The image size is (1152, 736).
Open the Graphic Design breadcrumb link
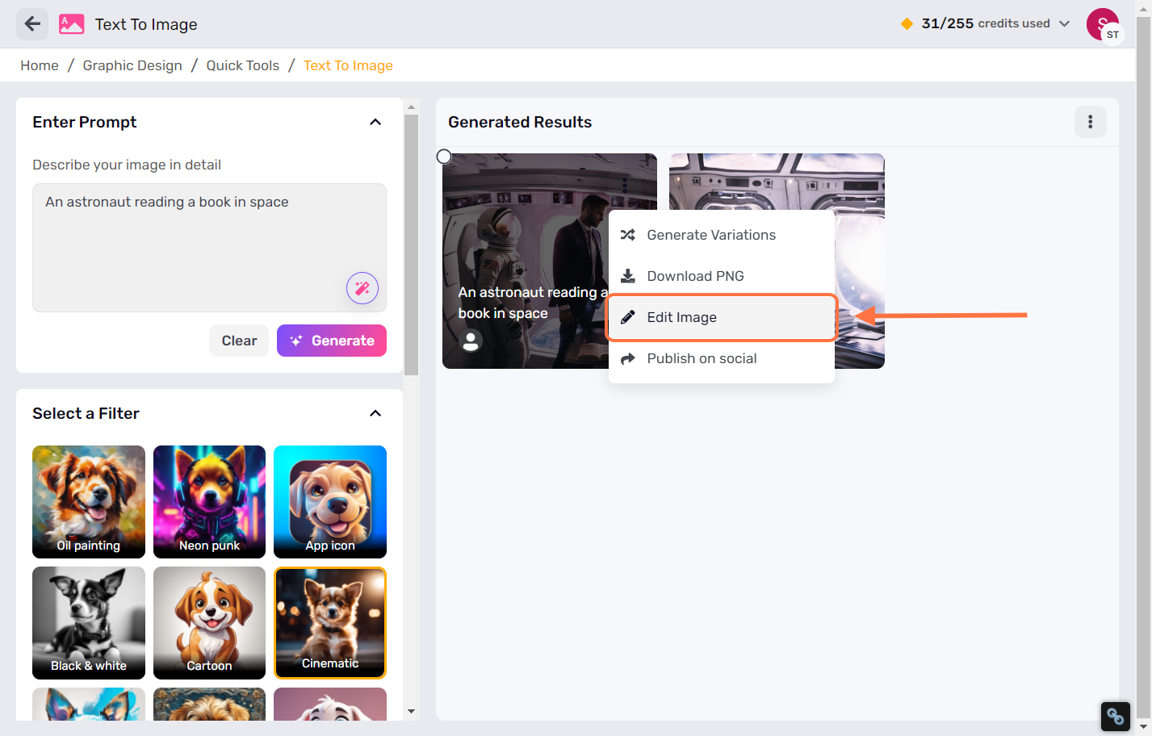point(132,65)
